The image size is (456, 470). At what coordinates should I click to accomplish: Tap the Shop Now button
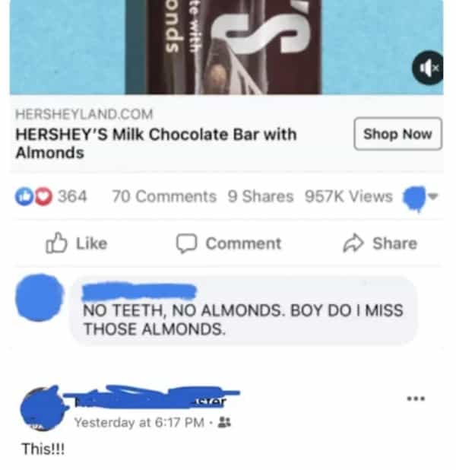point(397,134)
